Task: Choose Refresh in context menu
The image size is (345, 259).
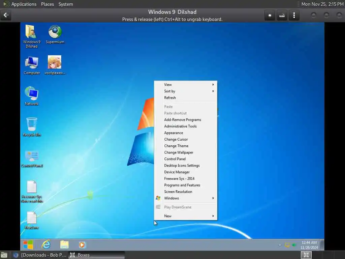Action: pos(186,98)
